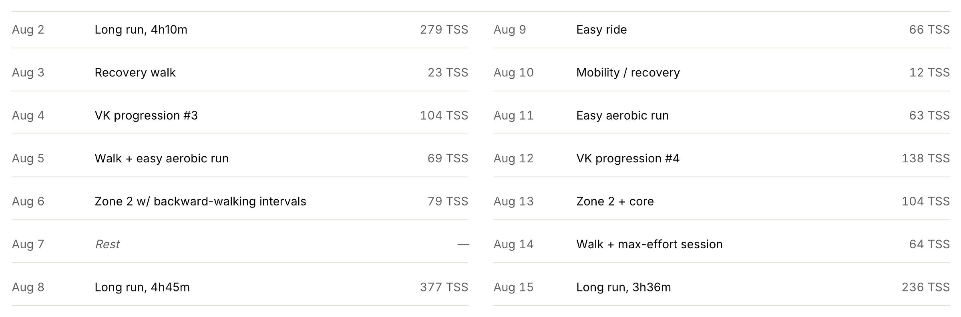Click the 138 TSS score value
The height and width of the screenshot is (317, 961).
(x=926, y=159)
